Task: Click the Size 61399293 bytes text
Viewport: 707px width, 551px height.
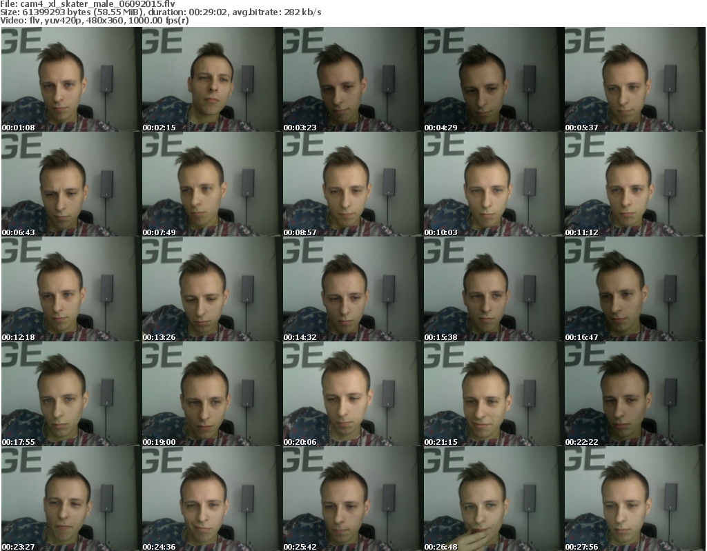Action: [46, 12]
